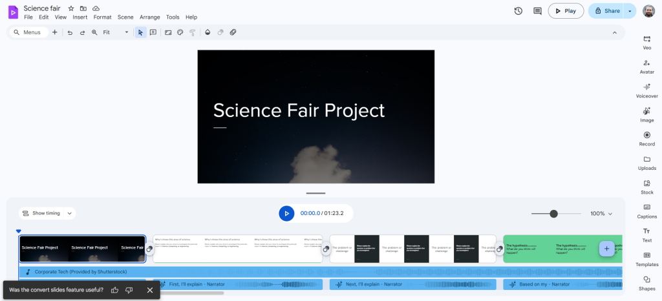Click the Play button at top
The image size is (662, 301).
tap(566, 11)
